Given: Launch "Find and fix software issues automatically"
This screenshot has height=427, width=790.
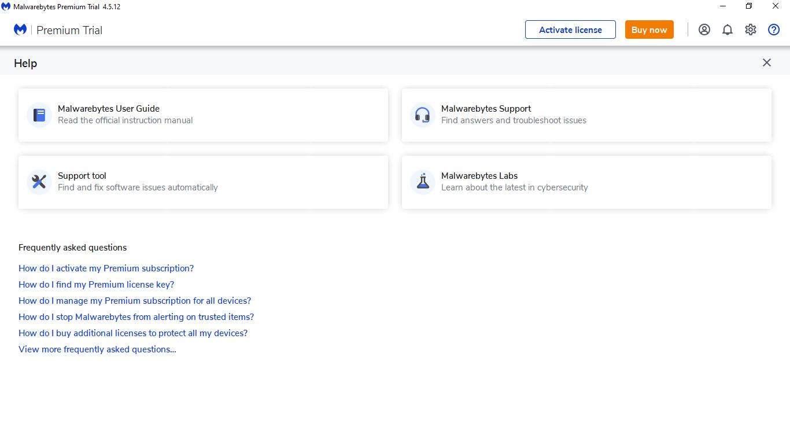Looking at the screenshot, I should coord(138,187).
